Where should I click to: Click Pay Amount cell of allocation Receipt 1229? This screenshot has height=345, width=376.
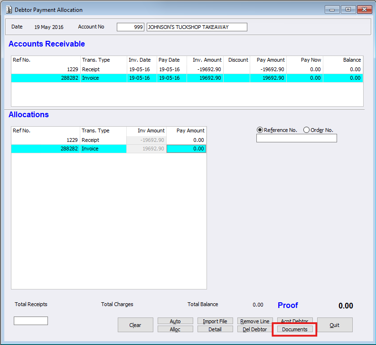click(186, 140)
